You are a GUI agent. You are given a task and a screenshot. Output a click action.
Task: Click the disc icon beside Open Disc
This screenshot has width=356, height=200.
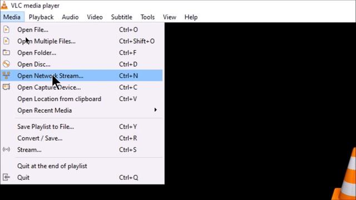(x=6, y=64)
